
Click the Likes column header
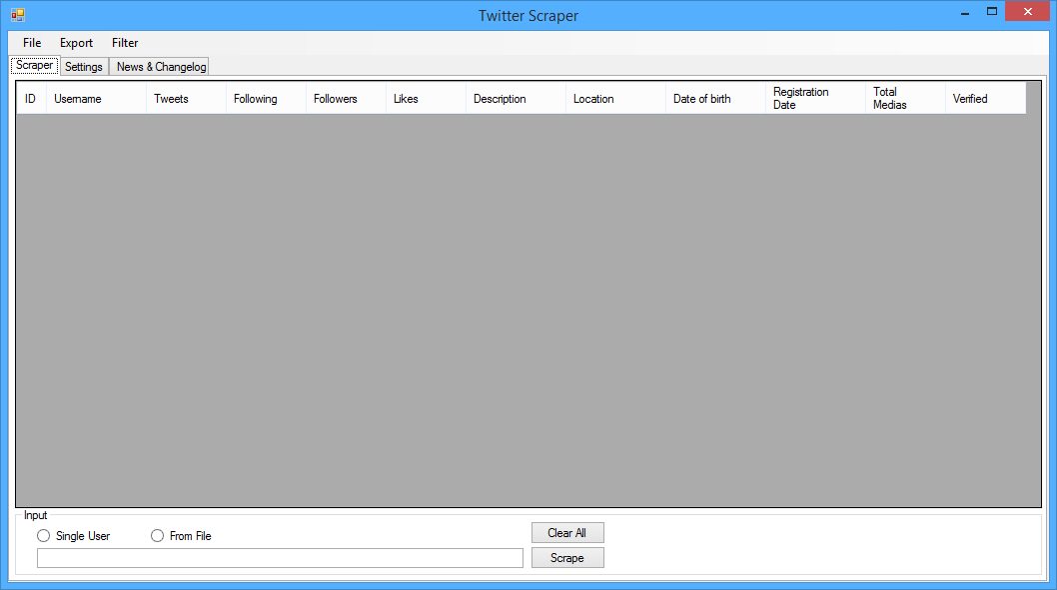tap(426, 98)
